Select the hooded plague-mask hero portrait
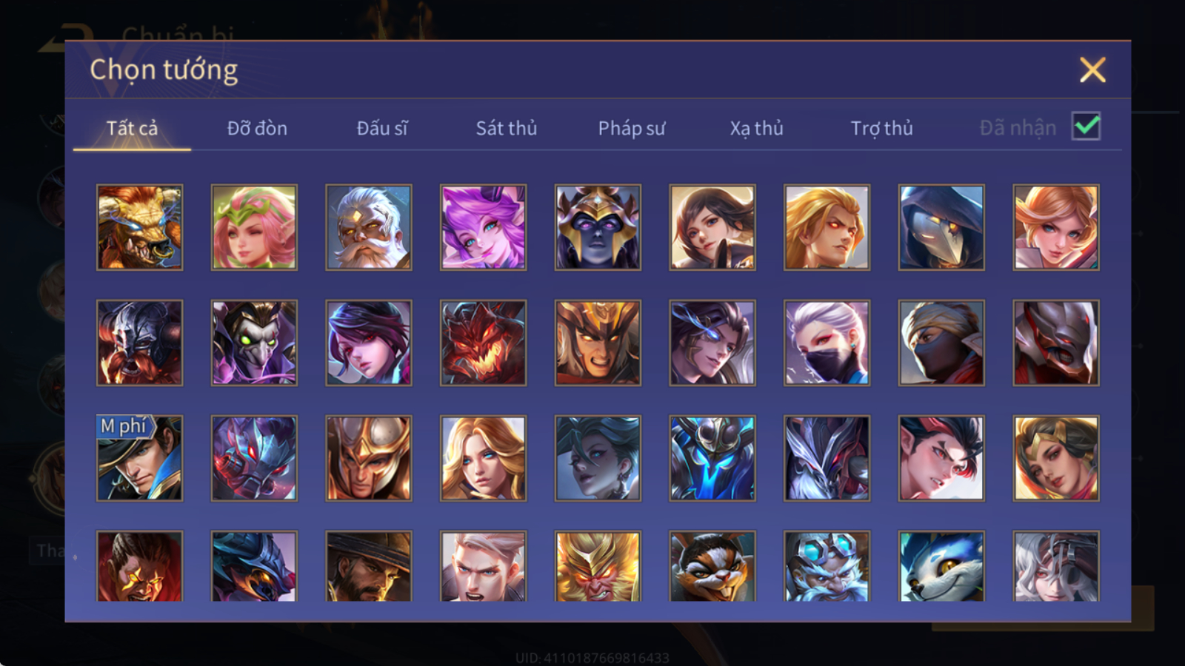This screenshot has width=1185, height=666. [x=941, y=227]
